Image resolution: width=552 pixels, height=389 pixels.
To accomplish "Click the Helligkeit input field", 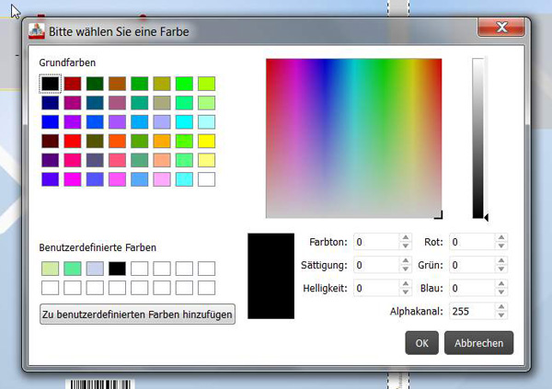I will pos(375,288).
